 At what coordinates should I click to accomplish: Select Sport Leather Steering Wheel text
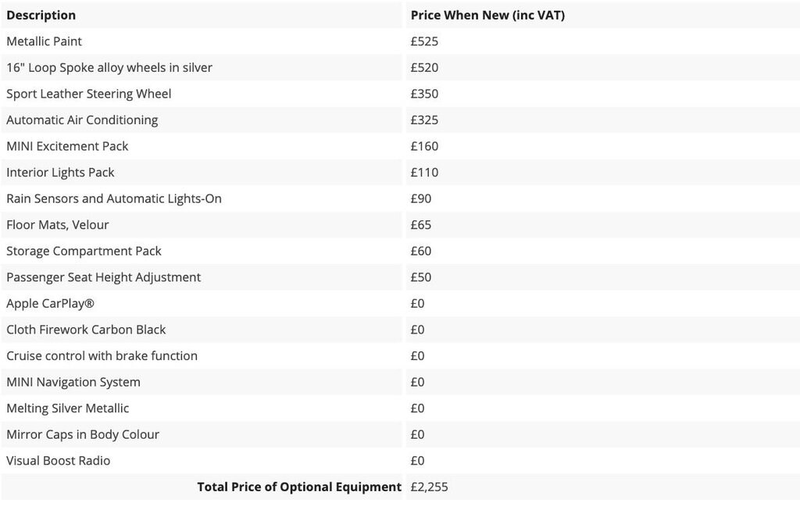(89, 94)
